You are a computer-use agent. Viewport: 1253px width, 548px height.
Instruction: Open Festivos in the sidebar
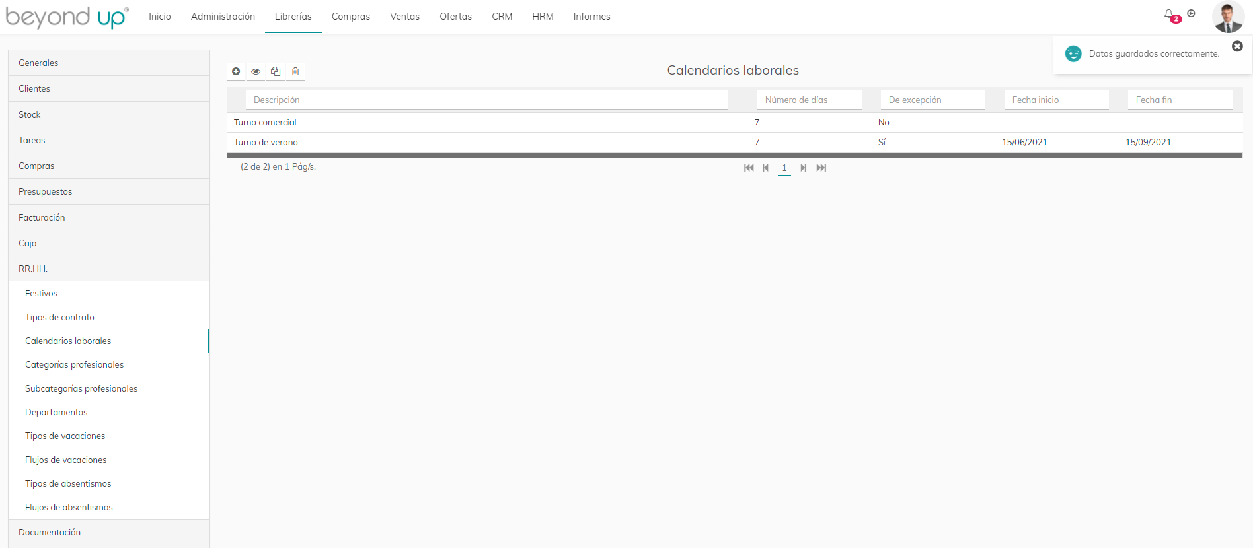coord(109,293)
